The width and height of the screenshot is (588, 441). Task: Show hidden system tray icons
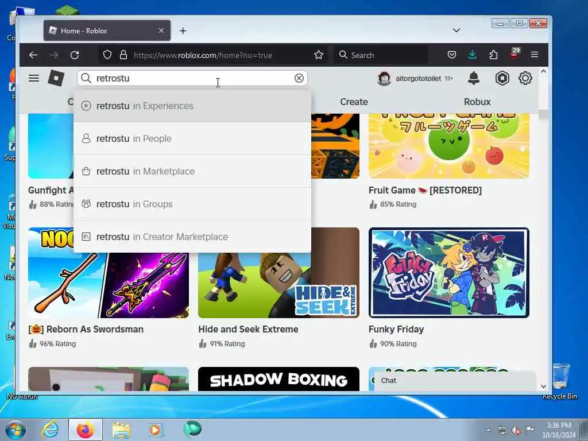(488, 431)
